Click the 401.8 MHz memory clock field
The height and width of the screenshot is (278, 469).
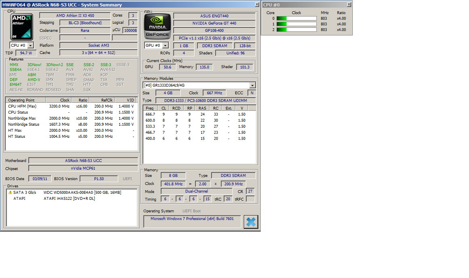click(173, 184)
